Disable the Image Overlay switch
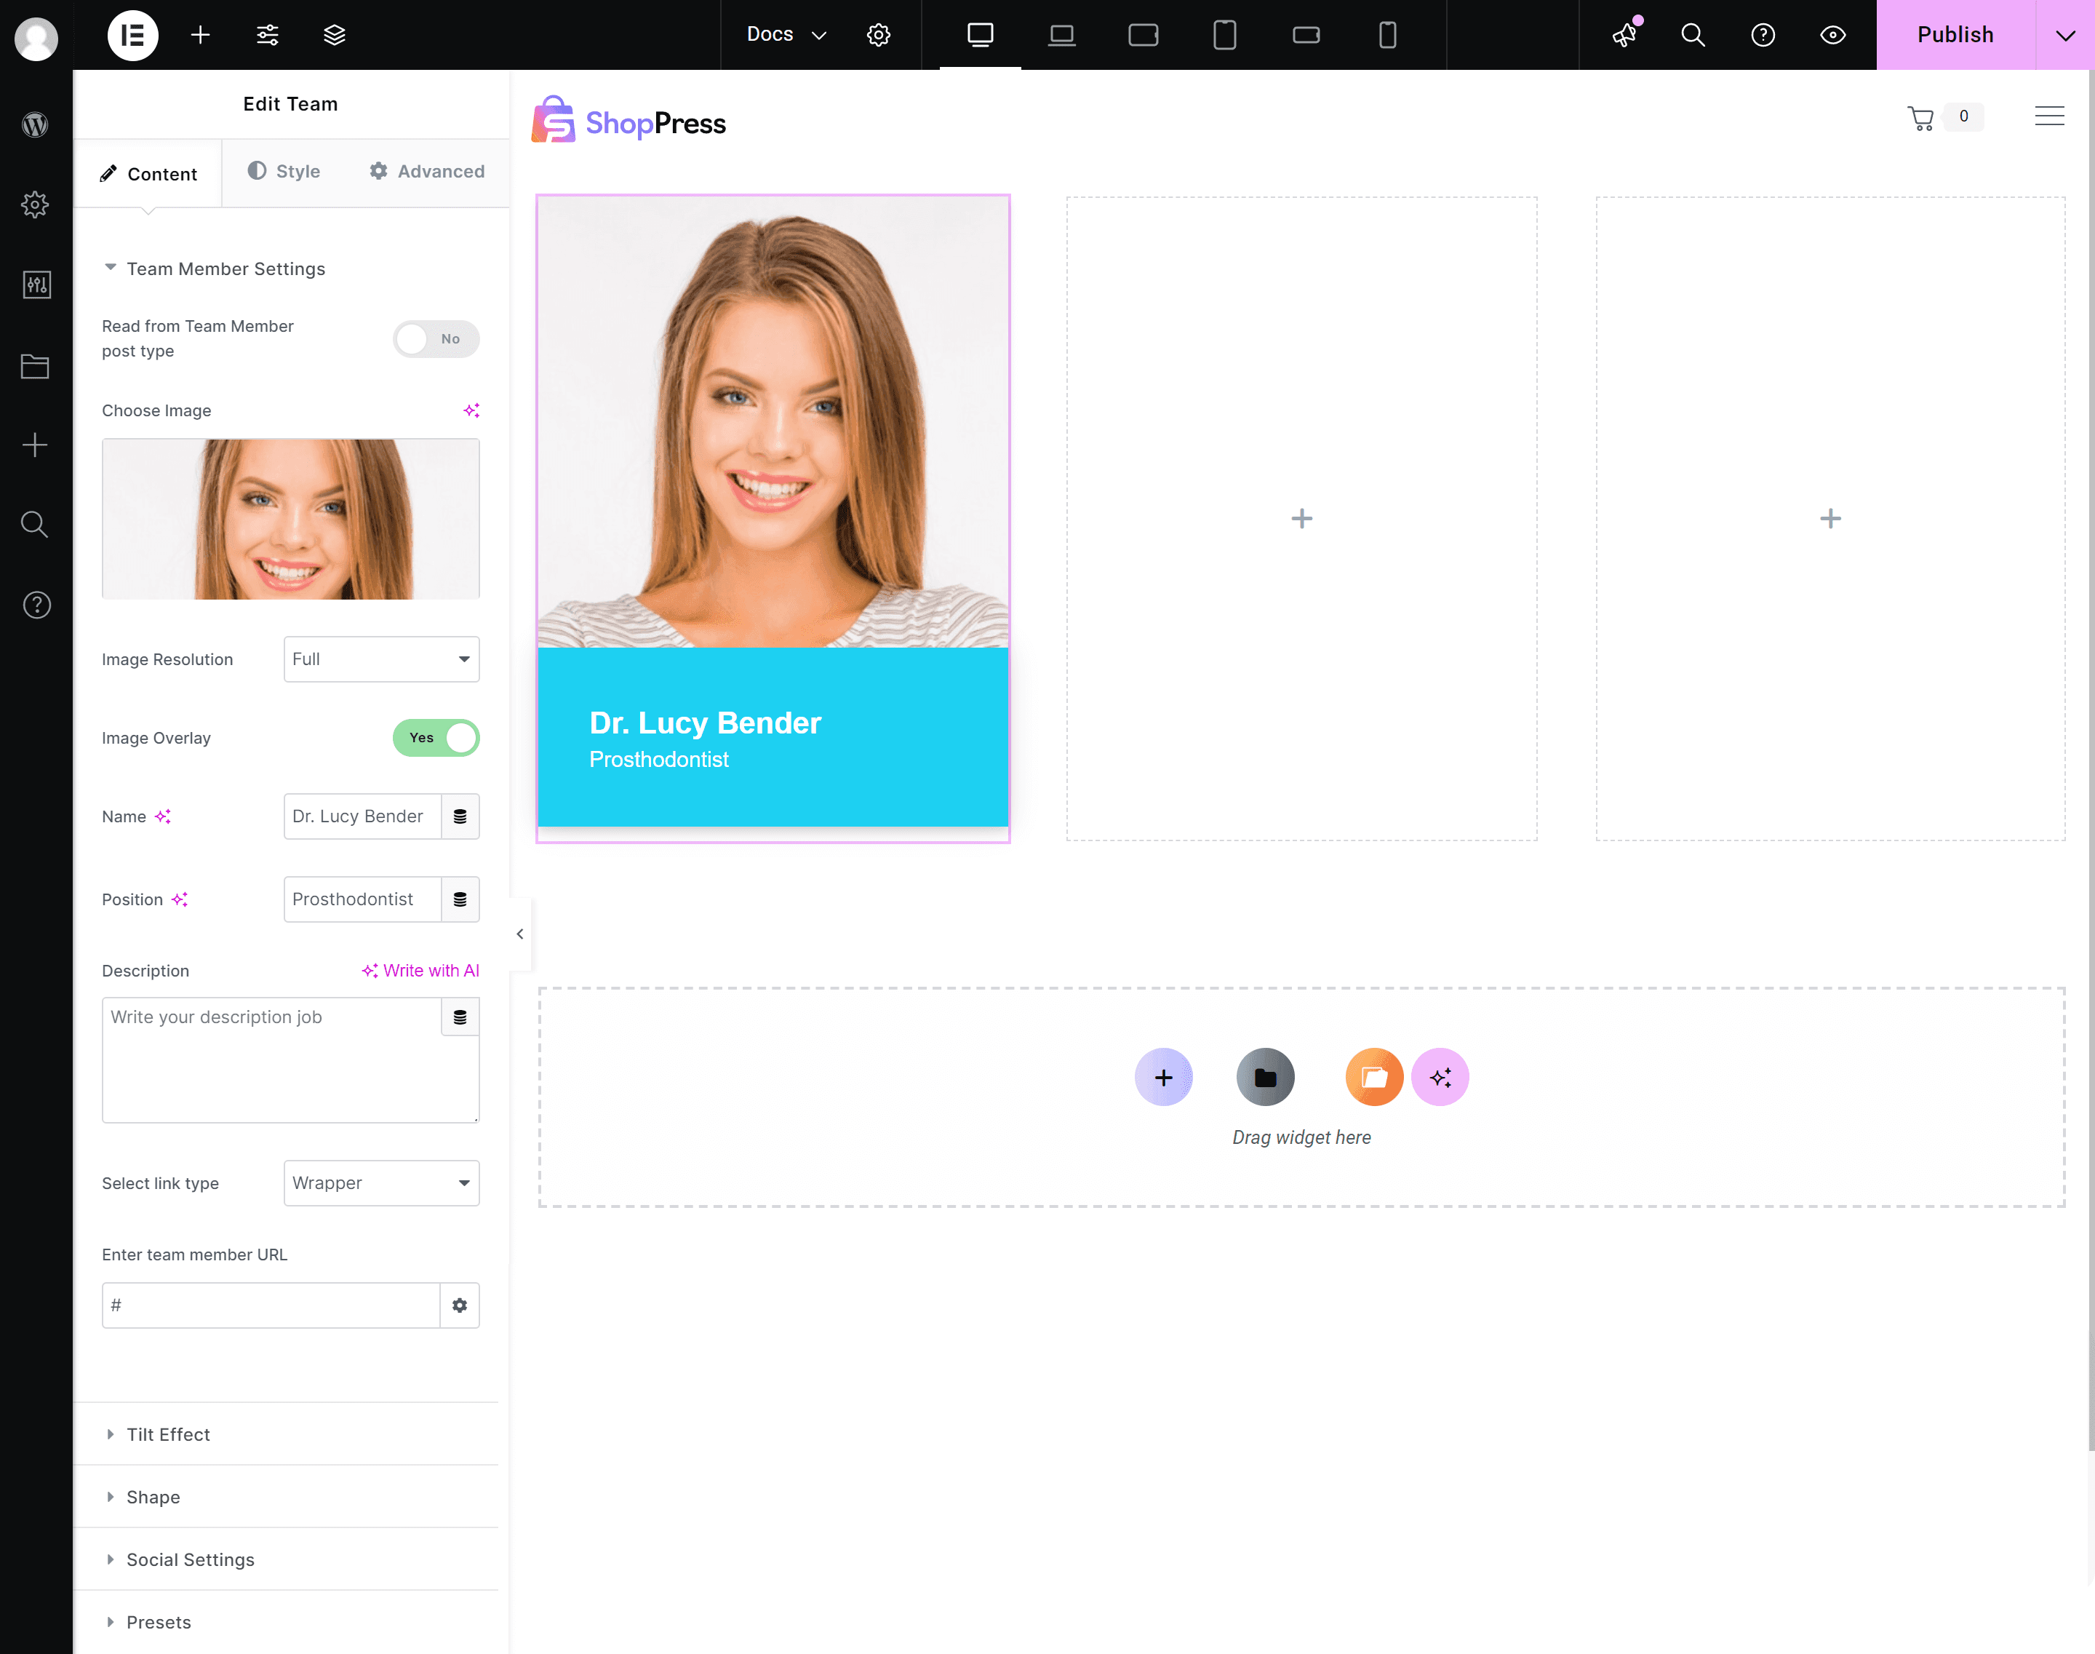 click(436, 738)
